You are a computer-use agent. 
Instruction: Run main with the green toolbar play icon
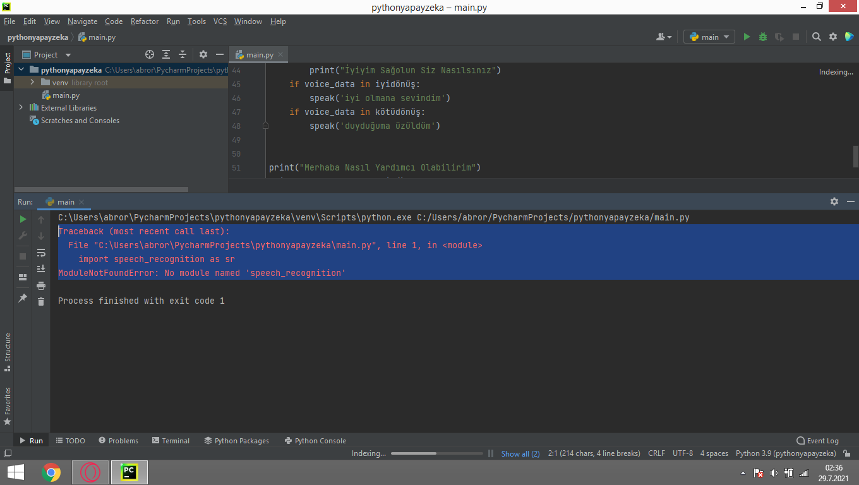pos(747,37)
